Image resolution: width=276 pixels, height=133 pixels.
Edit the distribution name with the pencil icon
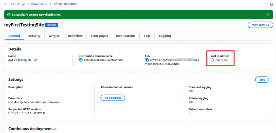[x=35, y=60]
